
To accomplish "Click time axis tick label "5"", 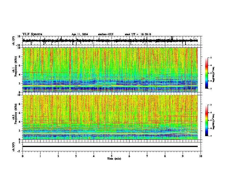I will [112, 156].
